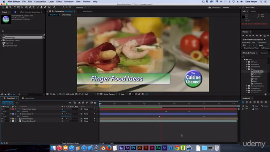Image resolution: width=270 pixels, height=152 pixels.
Task: Switch to the Audio panel tab
Action: pos(253,11)
